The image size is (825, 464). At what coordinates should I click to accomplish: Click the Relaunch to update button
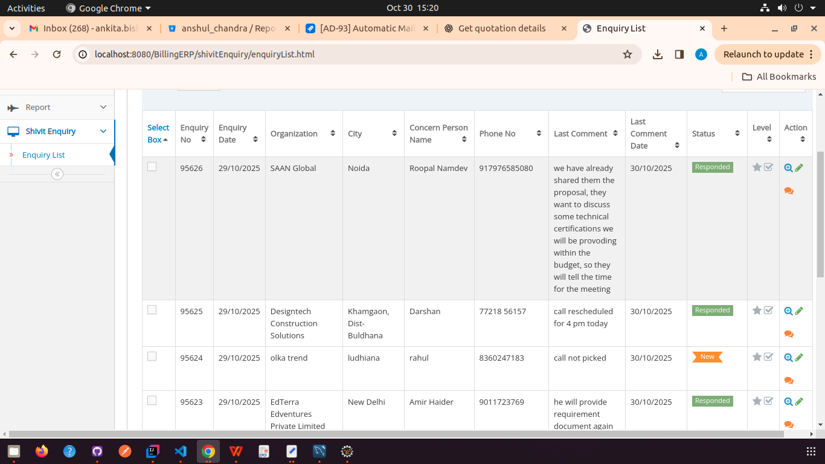click(763, 54)
